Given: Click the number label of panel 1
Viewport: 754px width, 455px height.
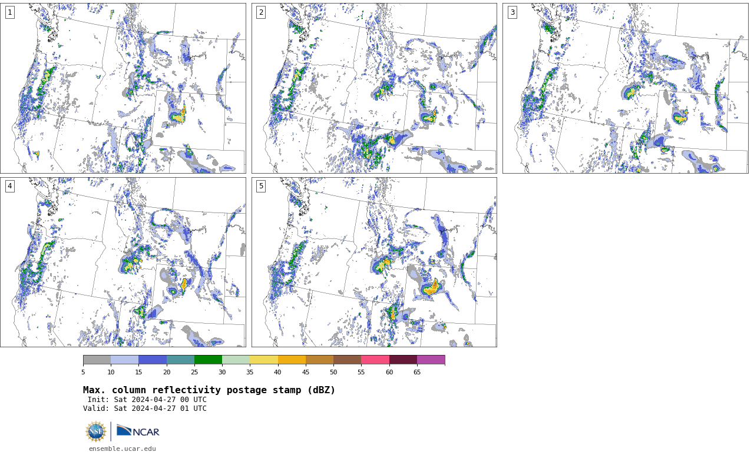Looking at the screenshot, I should tap(10, 12).
